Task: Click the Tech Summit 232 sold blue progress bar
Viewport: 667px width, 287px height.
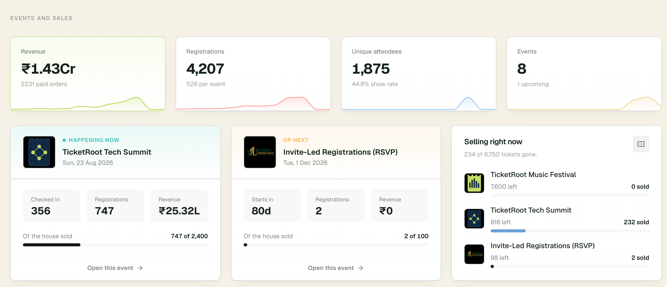Action: tap(570, 231)
